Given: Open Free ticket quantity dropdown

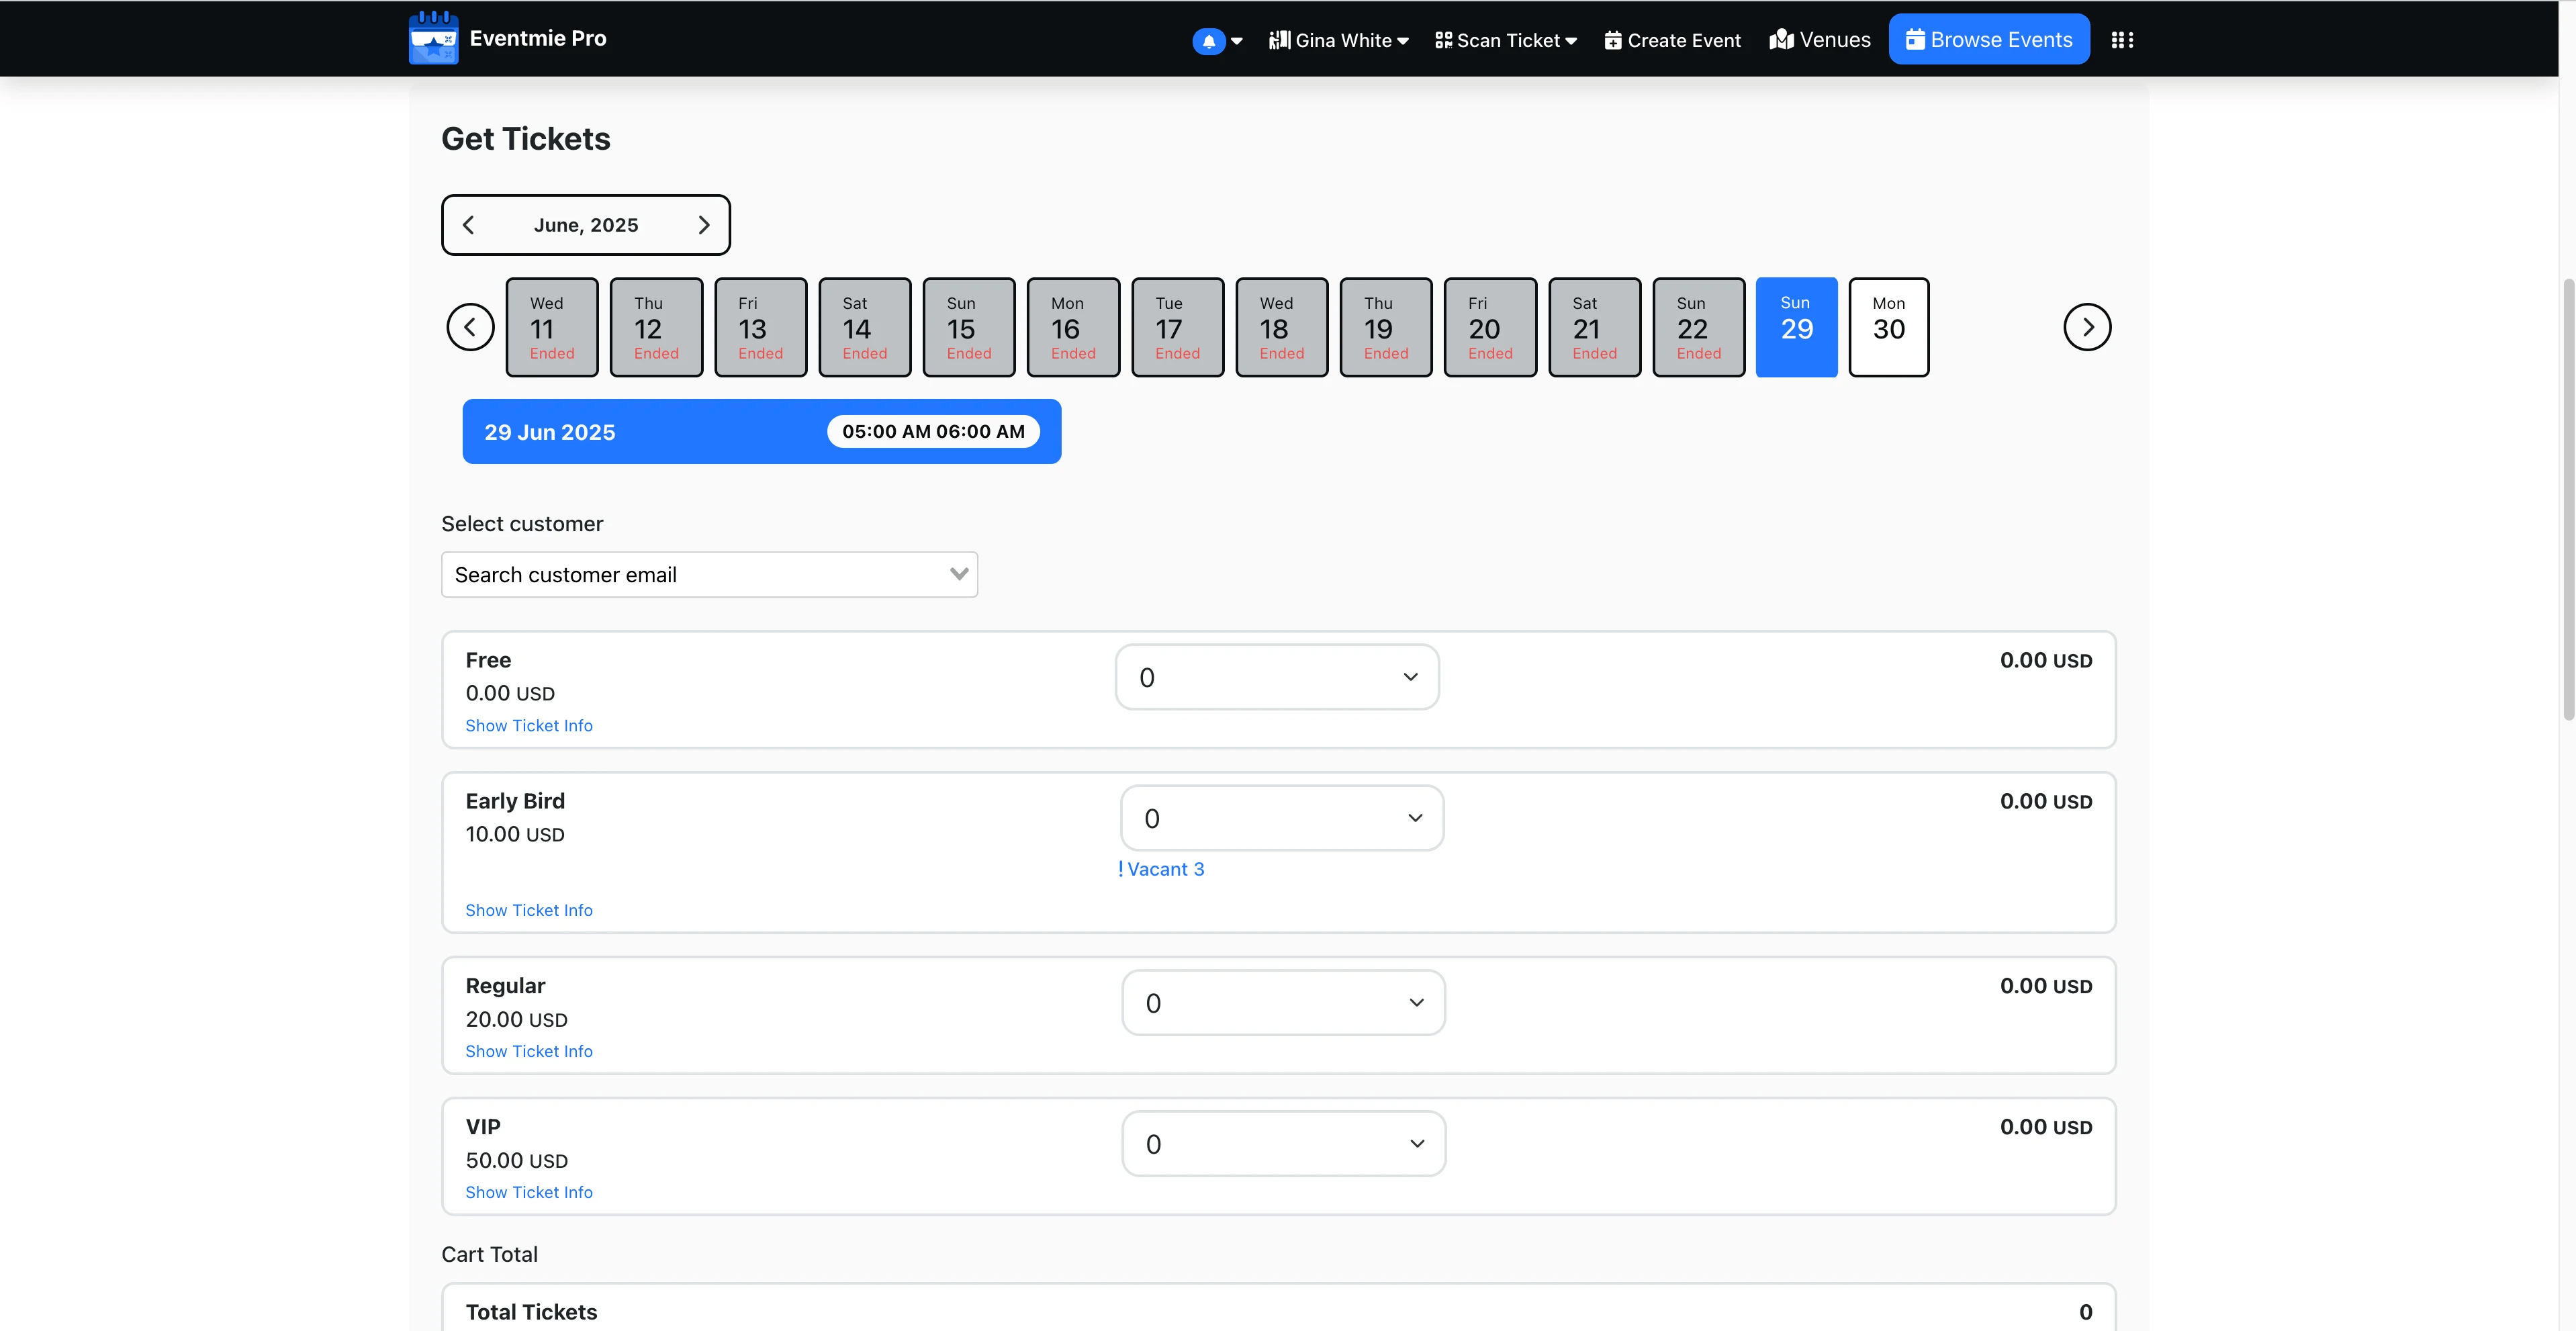Looking at the screenshot, I should point(1276,677).
